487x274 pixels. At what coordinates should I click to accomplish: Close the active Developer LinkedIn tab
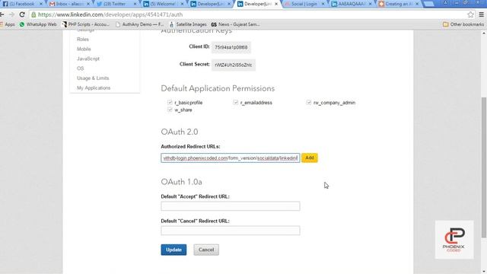click(x=276, y=4)
